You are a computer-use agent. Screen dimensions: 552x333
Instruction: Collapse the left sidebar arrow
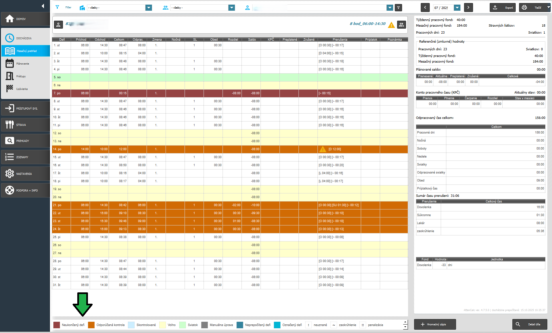point(43,6)
